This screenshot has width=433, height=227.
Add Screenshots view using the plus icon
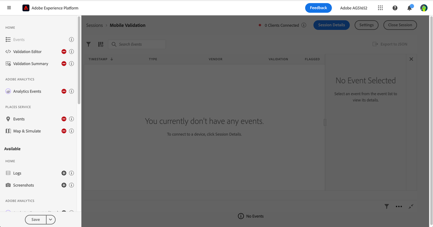pos(64,185)
